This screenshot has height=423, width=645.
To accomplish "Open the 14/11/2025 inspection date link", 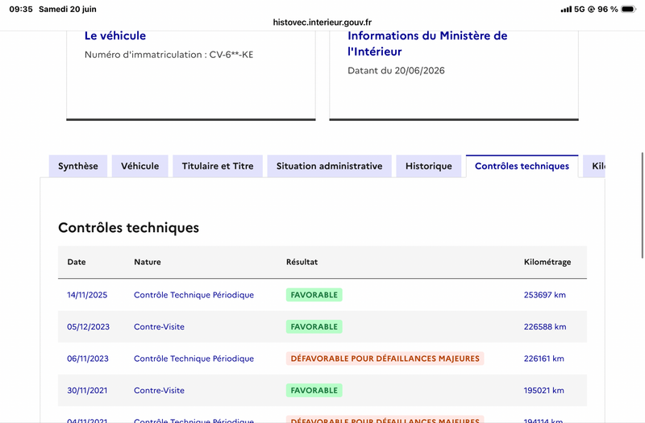I will coord(87,295).
